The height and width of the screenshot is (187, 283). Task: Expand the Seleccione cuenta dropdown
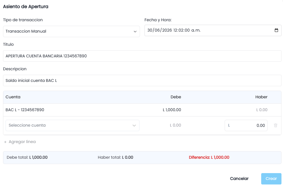tap(72, 125)
